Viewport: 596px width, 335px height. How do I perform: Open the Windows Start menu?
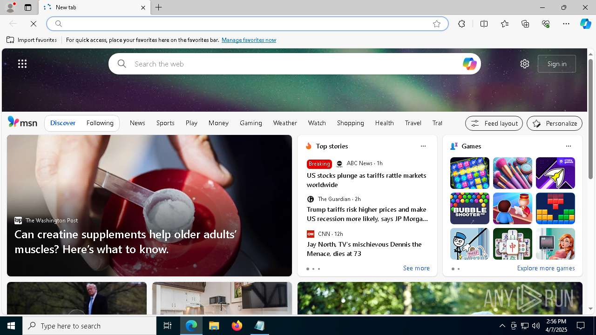[x=11, y=326]
